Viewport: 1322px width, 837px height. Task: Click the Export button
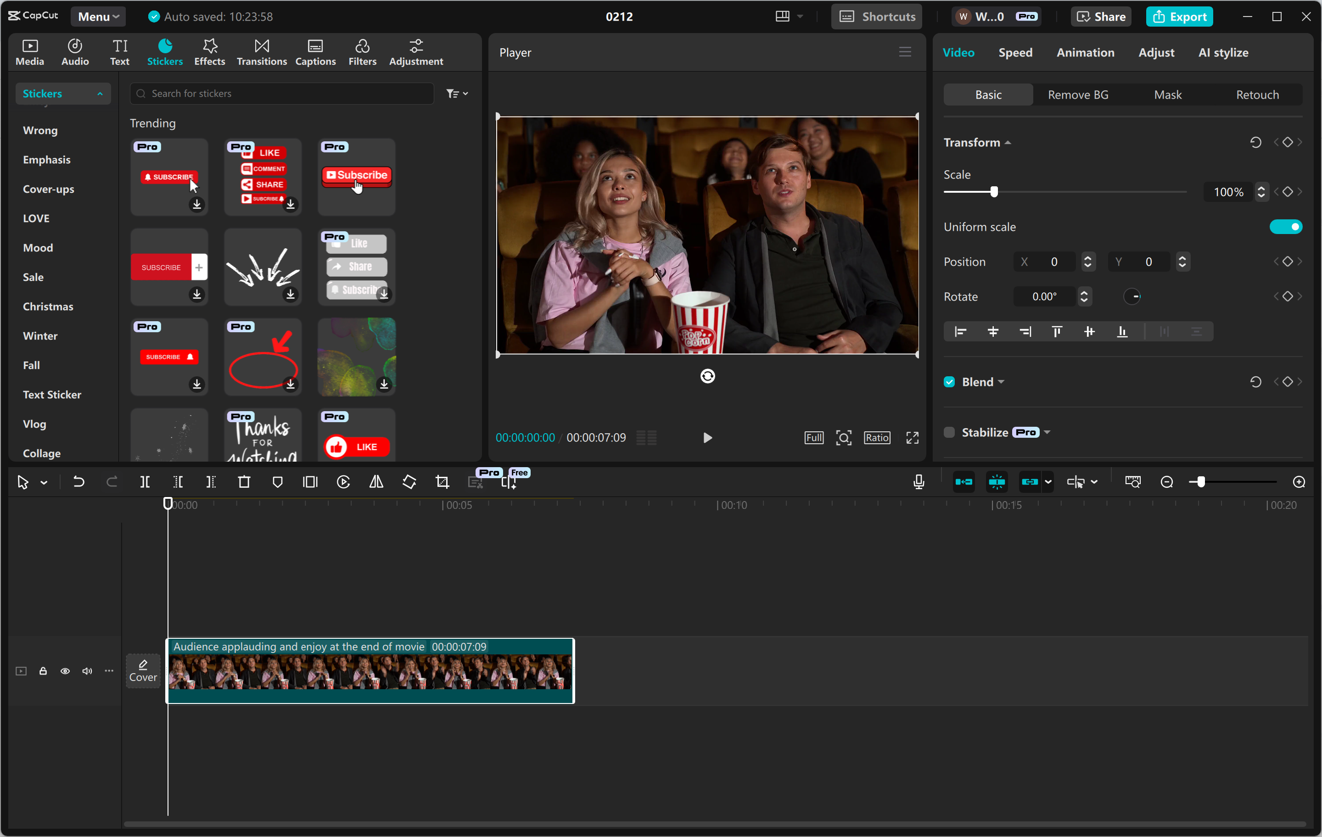pyautogui.click(x=1179, y=17)
